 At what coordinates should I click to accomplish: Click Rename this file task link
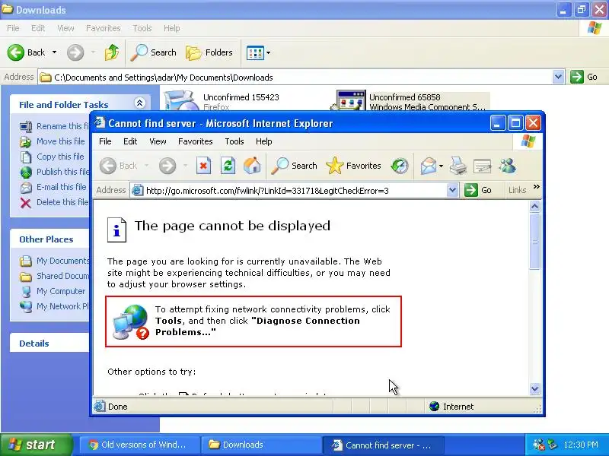pyautogui.click(x=54, y=126)
